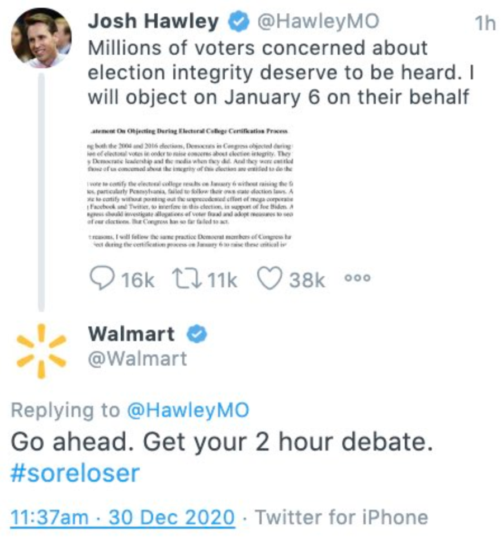Viewport: 501px width, 540px height.
Task: Open the @Walmart handle
Action: pos(138,358)
